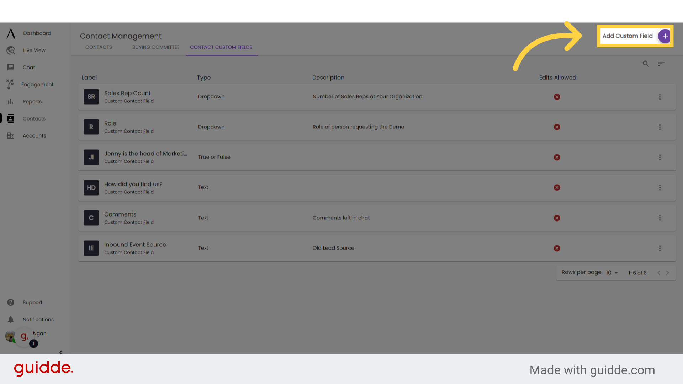
Task: Switch to the Contacts tab
Action: click(99, 47)
